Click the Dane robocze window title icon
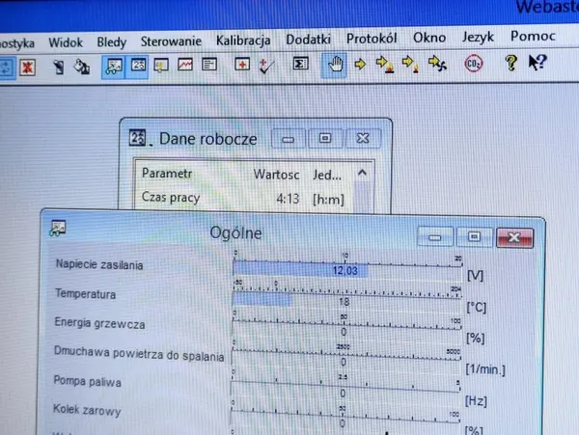Image resolution: width=579 pixels, height=435 pixels. click(x=137, y=138)
